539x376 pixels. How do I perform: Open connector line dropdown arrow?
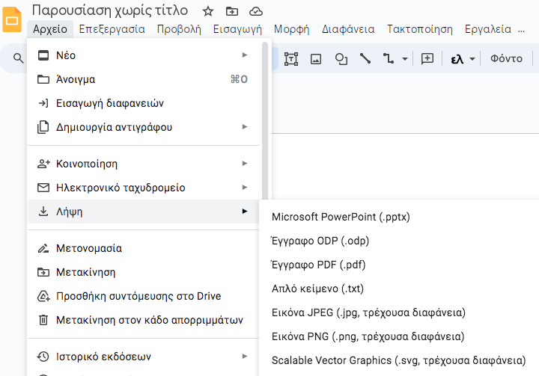[405, 59]
